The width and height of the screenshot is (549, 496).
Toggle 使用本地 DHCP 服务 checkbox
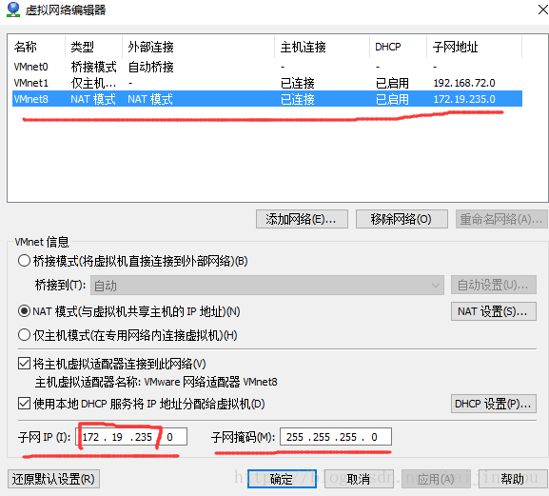click(24, 404)
